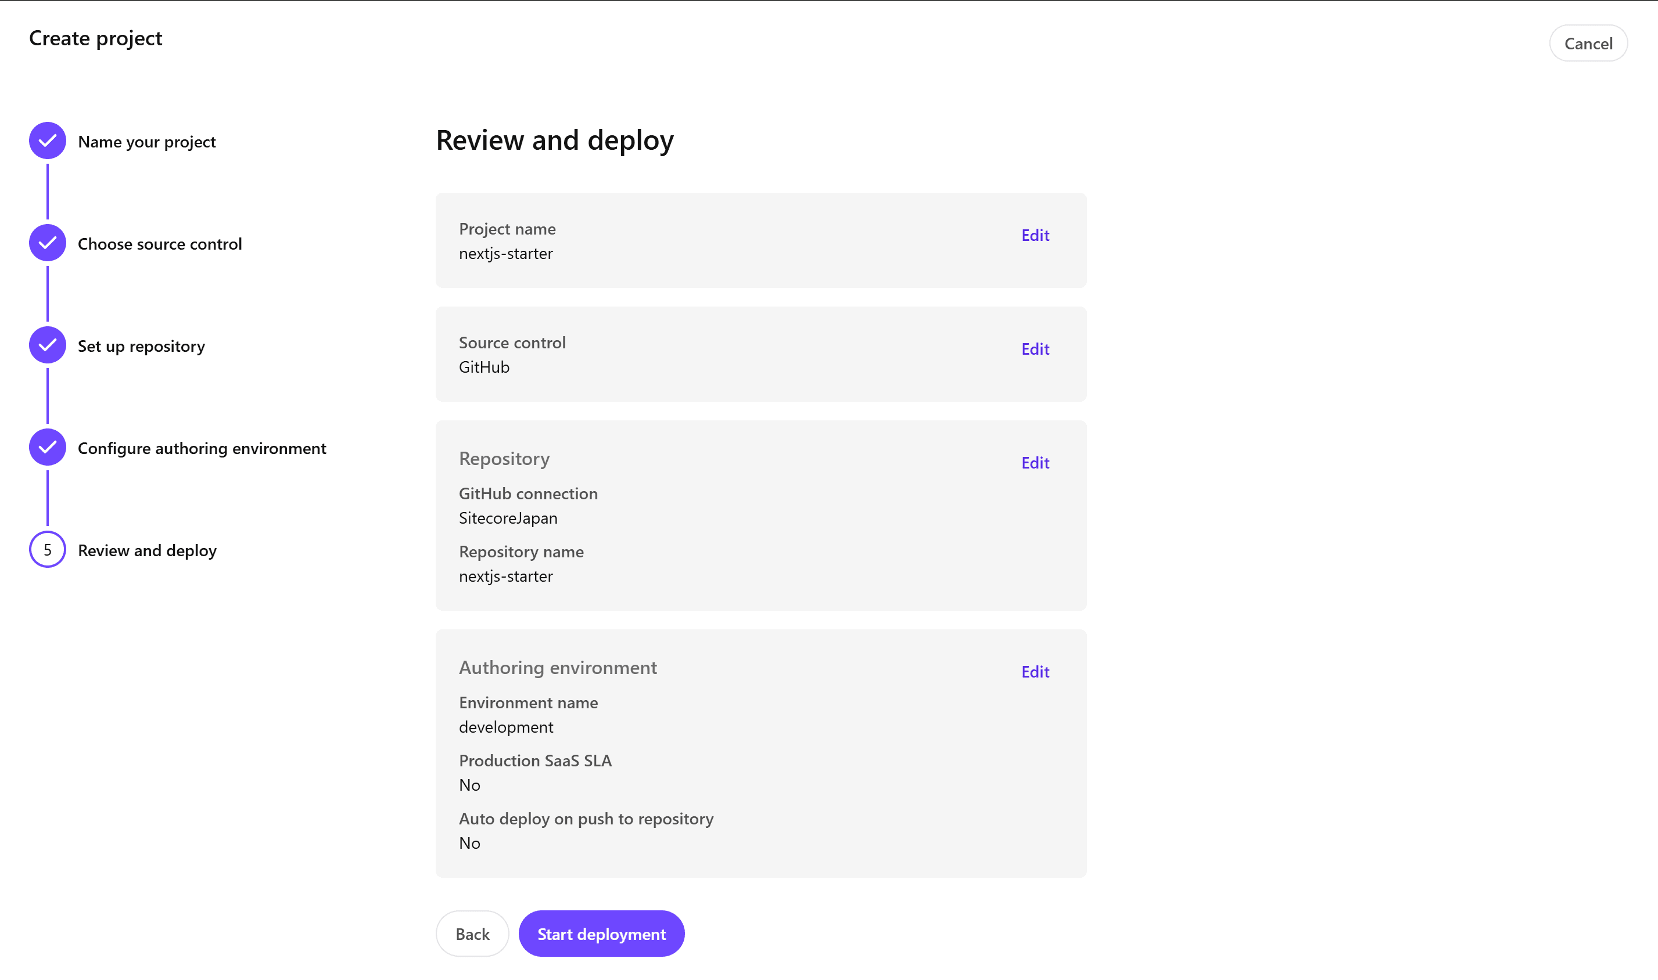Go to the Choose source control step

[160, 244]
